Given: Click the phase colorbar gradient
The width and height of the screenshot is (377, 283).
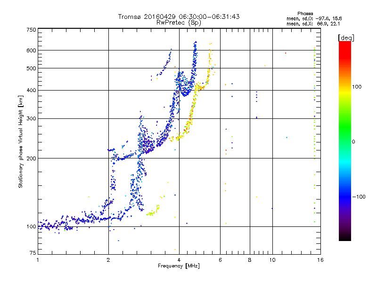Looking at the screenshot, I should (345, 141).
